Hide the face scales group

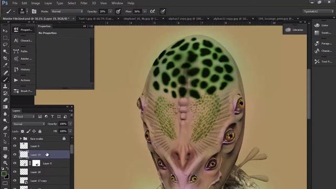(x=15, y=139)
